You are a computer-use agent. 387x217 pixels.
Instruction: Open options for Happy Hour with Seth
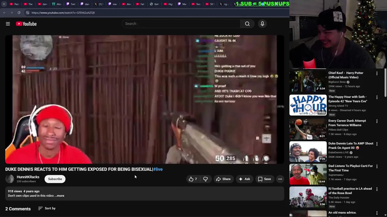[x=377, y=97]
